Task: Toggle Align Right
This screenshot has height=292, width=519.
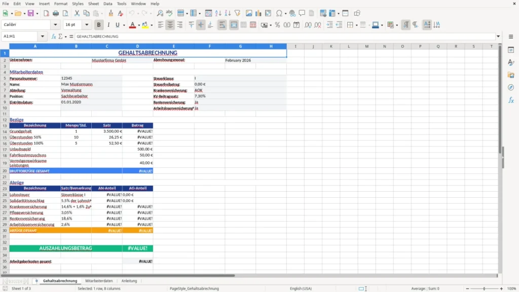Action: [x=180, y=25]
